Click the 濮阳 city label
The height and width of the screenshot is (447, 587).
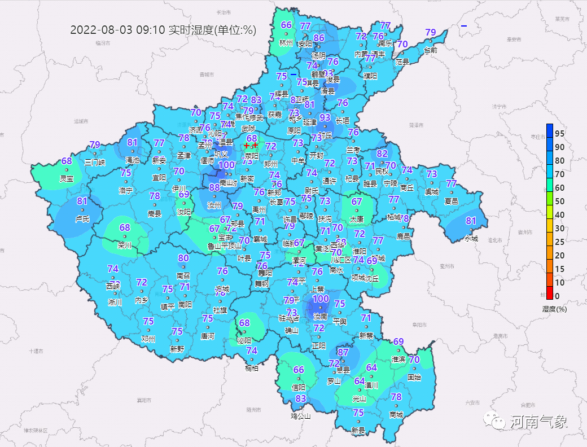click(x=370, y=76)
